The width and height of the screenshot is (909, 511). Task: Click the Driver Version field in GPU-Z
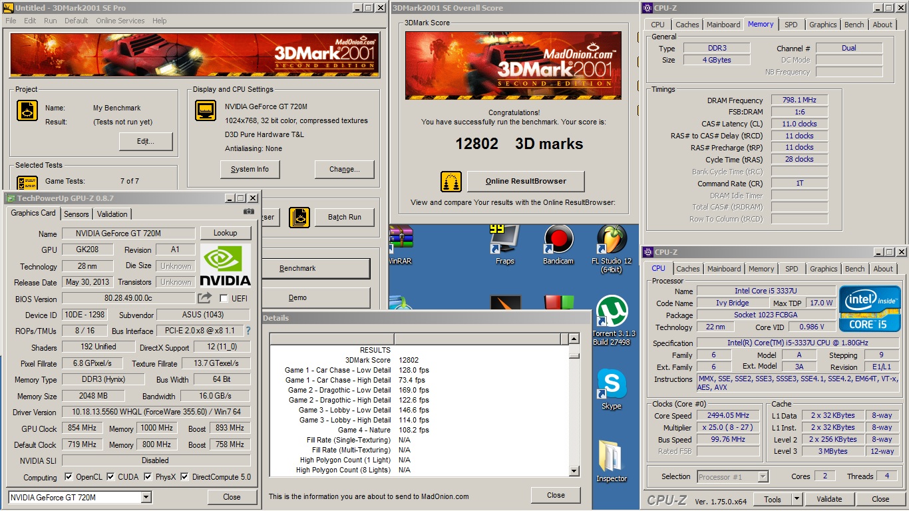point(156,412)
